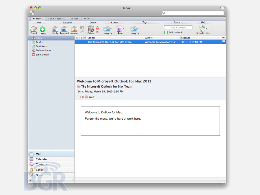
Task: Select the Drafts folder
Action: 51,42
